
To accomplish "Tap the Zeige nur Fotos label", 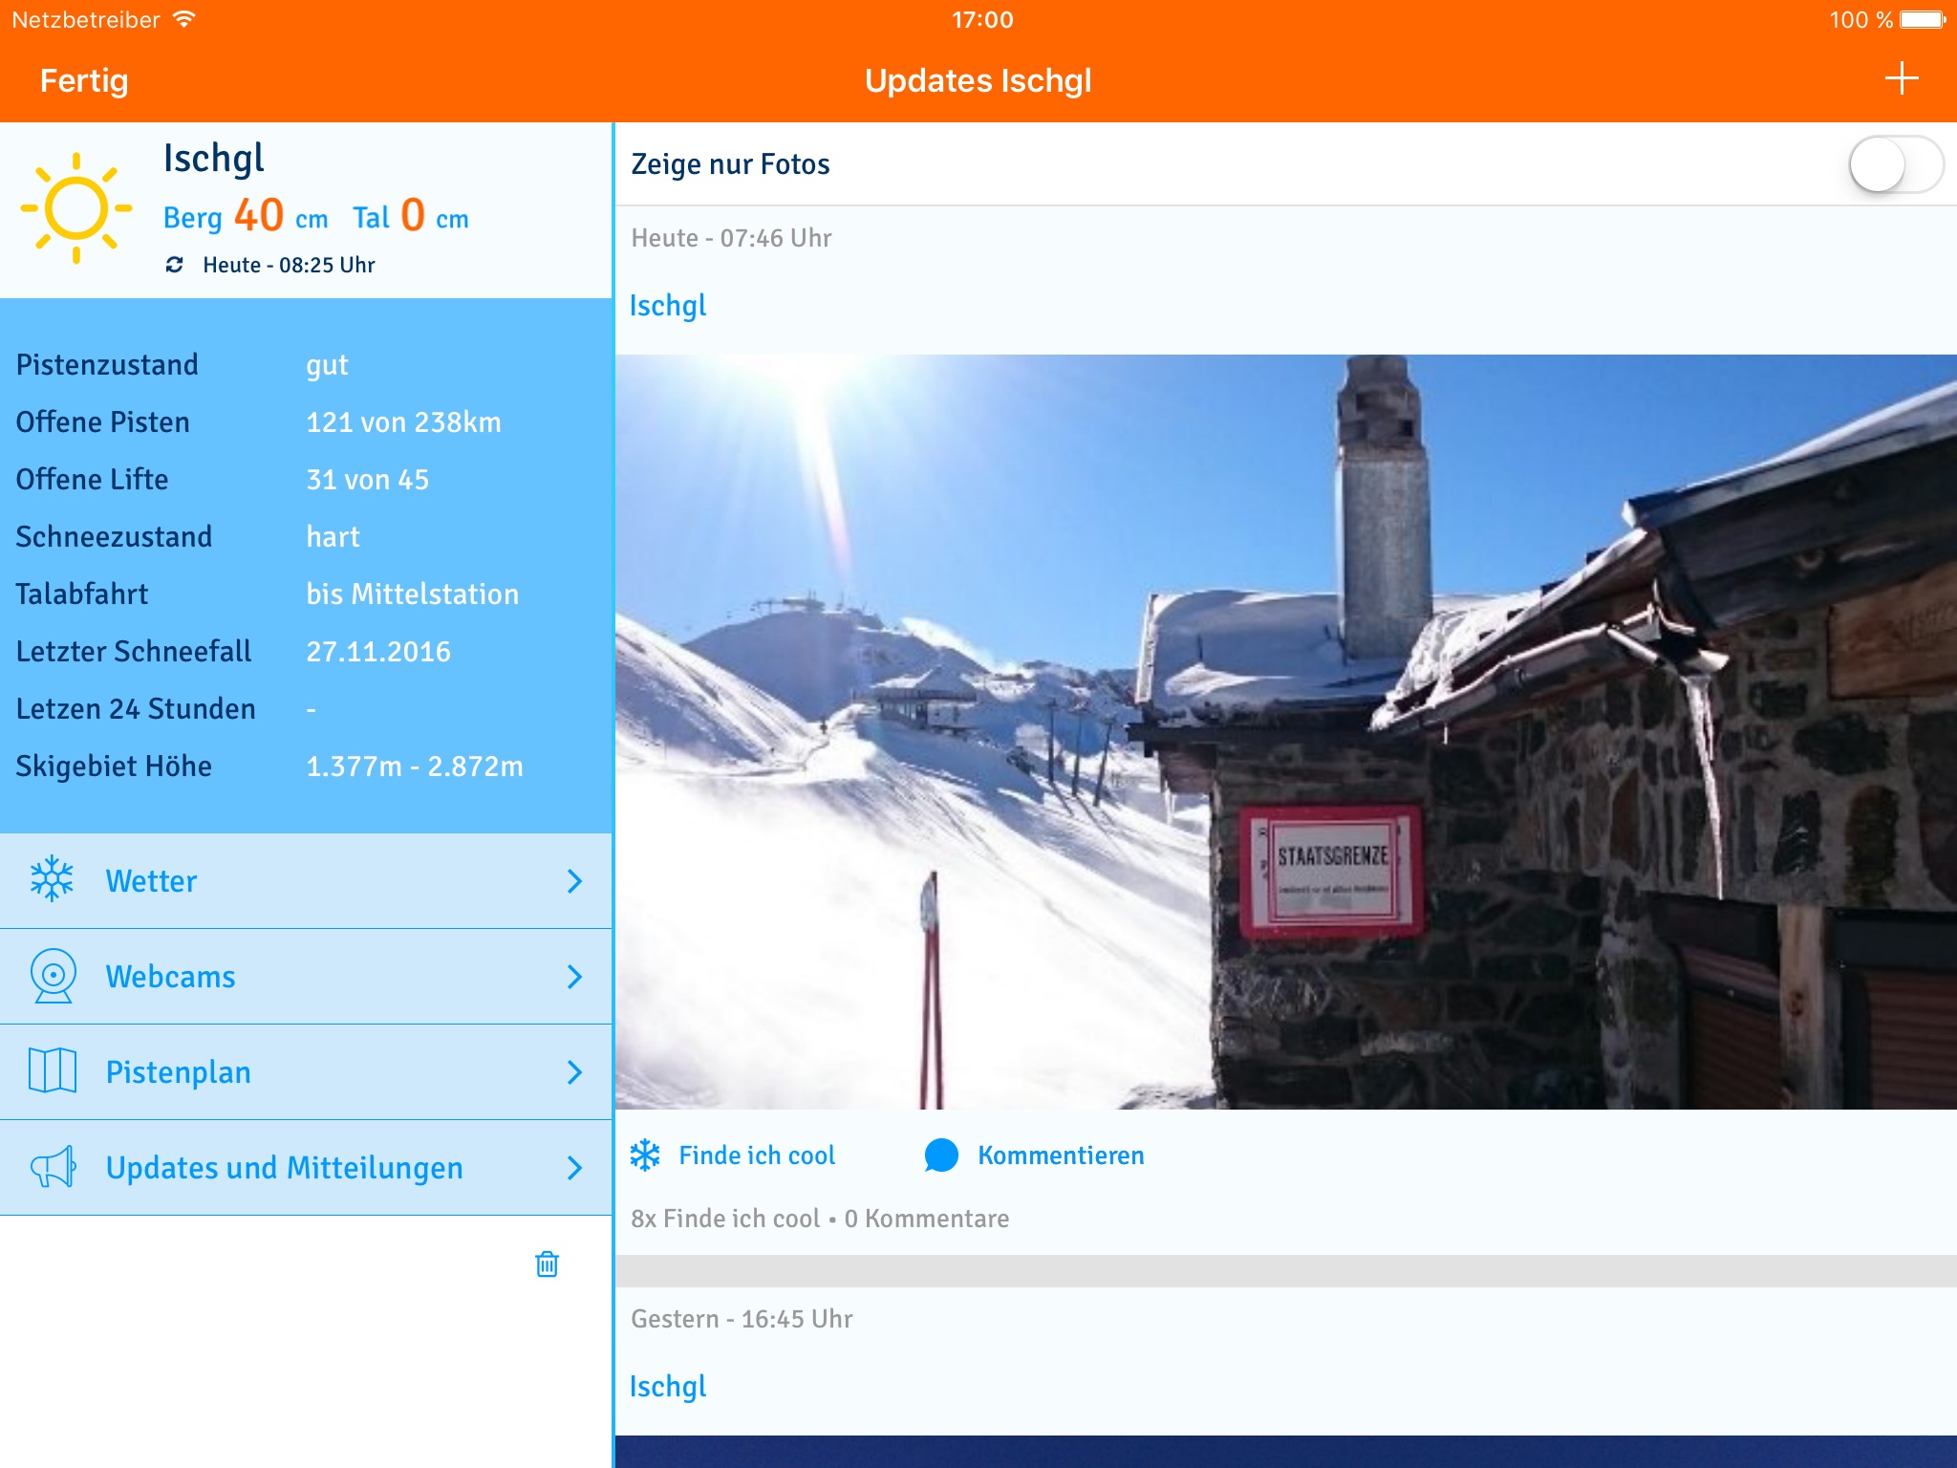I will 730,164.
